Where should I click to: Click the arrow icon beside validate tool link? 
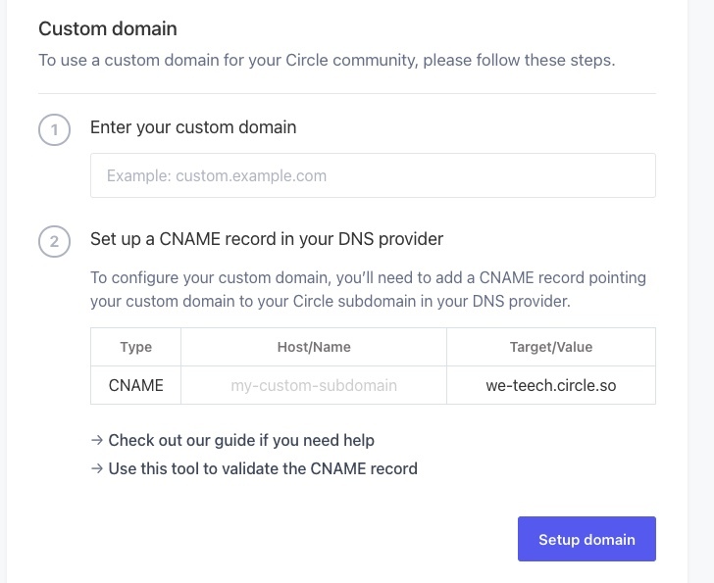click(96, 468)
